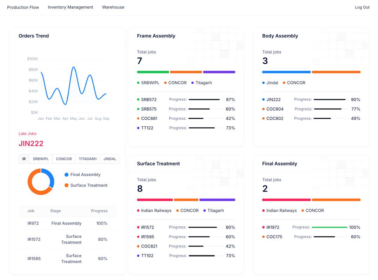This screenshot has width=378, height=280.
Task: Click Jindal legend dot in Body Assembly
Action: (x=264, y=83)
